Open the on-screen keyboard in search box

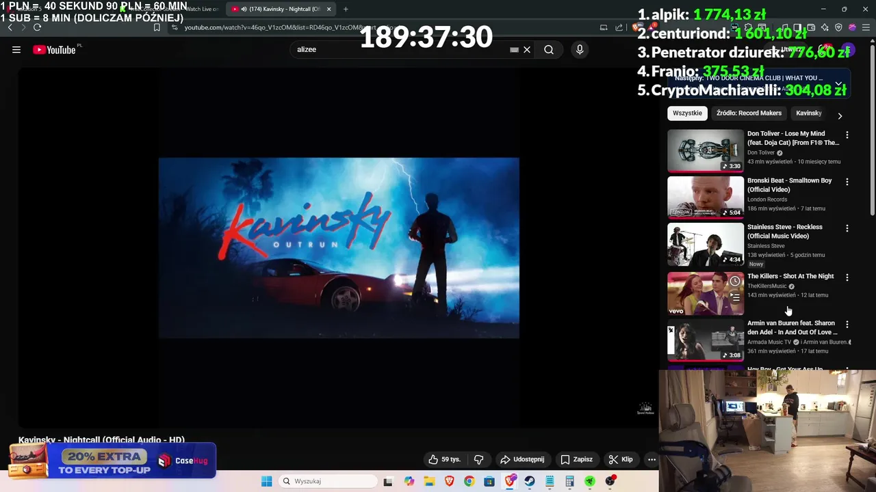(514, 50)
